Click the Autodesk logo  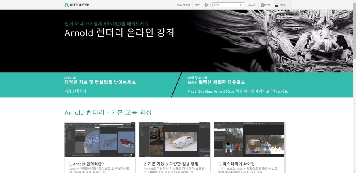pos(78,5)
